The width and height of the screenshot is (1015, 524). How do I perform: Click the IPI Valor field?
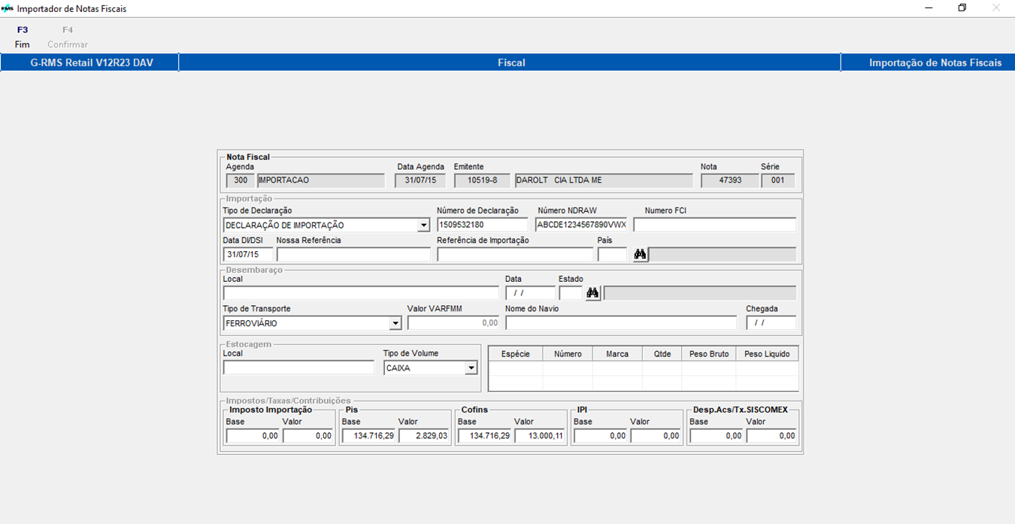tap(656, 436)
